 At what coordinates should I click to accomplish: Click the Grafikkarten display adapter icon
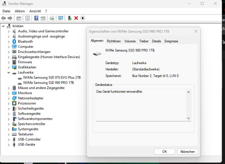[14, 67]
